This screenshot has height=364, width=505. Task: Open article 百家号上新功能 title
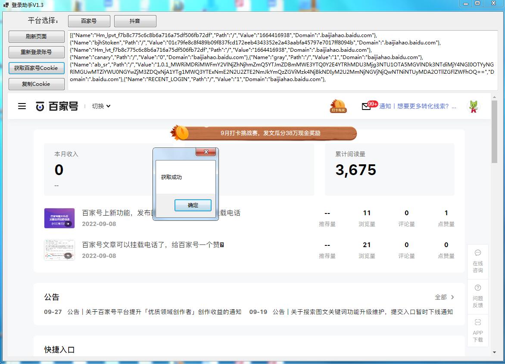pyautogui.click(x=161, y=213)
